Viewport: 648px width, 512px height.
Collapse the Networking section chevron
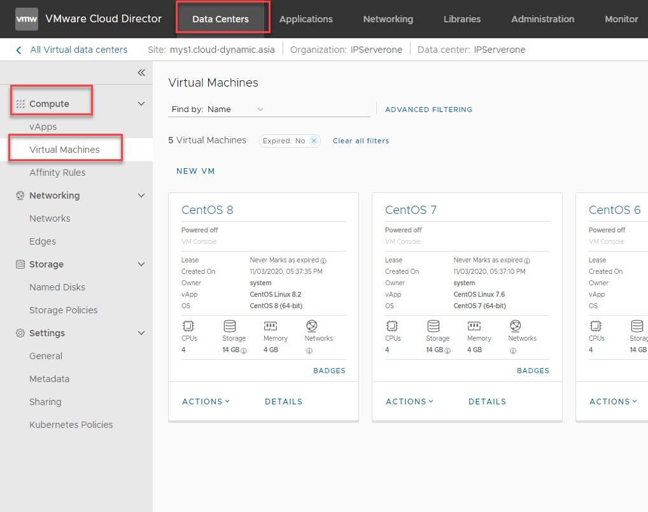[x=141, y=196]
